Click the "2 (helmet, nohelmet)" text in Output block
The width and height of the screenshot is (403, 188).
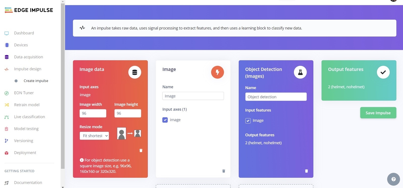click(346, 87)
